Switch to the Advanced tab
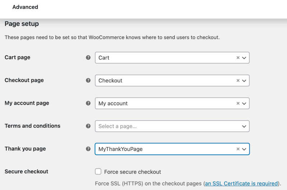Image resolution: width=287 pixels, height=190 pixels. [25, 7]
